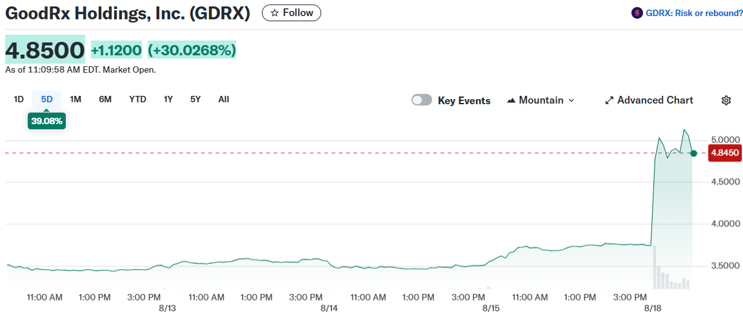This screenshot has width=743, height=312.
Task: Select the 1M time range tab
Action: pyautogui.click(x=75, y=99)
